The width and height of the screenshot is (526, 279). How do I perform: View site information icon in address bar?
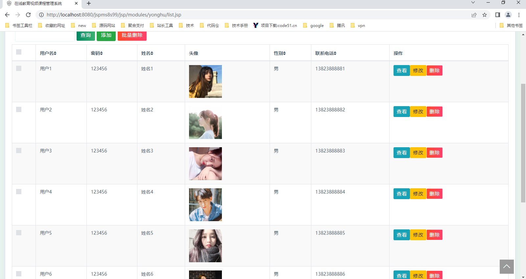pyautogui.click(x=41, y=15)
